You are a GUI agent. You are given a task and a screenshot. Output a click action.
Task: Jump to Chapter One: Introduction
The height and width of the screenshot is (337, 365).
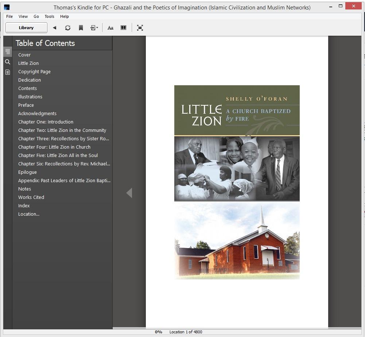(x=46, y=122)
